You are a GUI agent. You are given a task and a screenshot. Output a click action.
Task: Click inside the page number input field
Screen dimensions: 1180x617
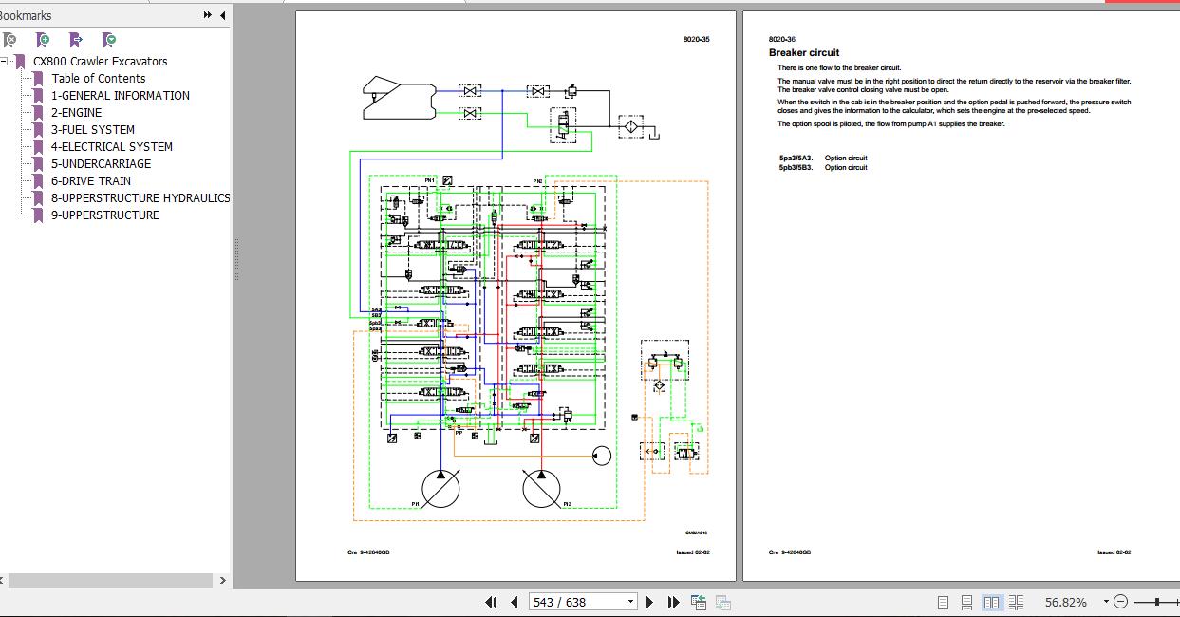570,602
